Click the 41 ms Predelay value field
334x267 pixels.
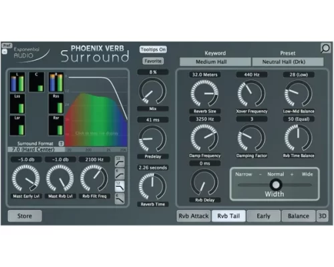point(153,120)
